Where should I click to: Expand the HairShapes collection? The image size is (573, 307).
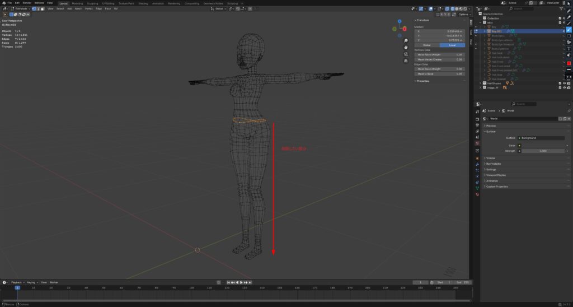[481, 83]
